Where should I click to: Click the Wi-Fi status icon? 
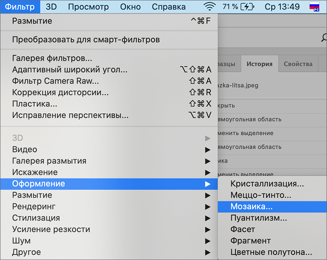209,6
